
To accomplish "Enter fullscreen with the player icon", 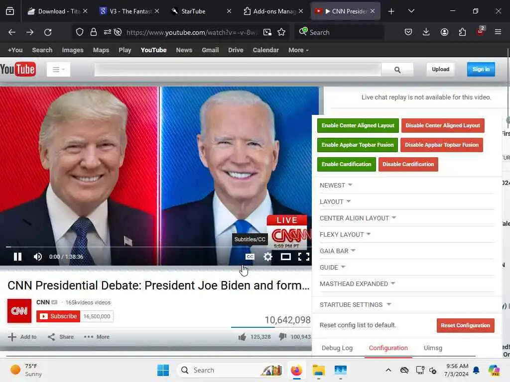I will point(304,257).
